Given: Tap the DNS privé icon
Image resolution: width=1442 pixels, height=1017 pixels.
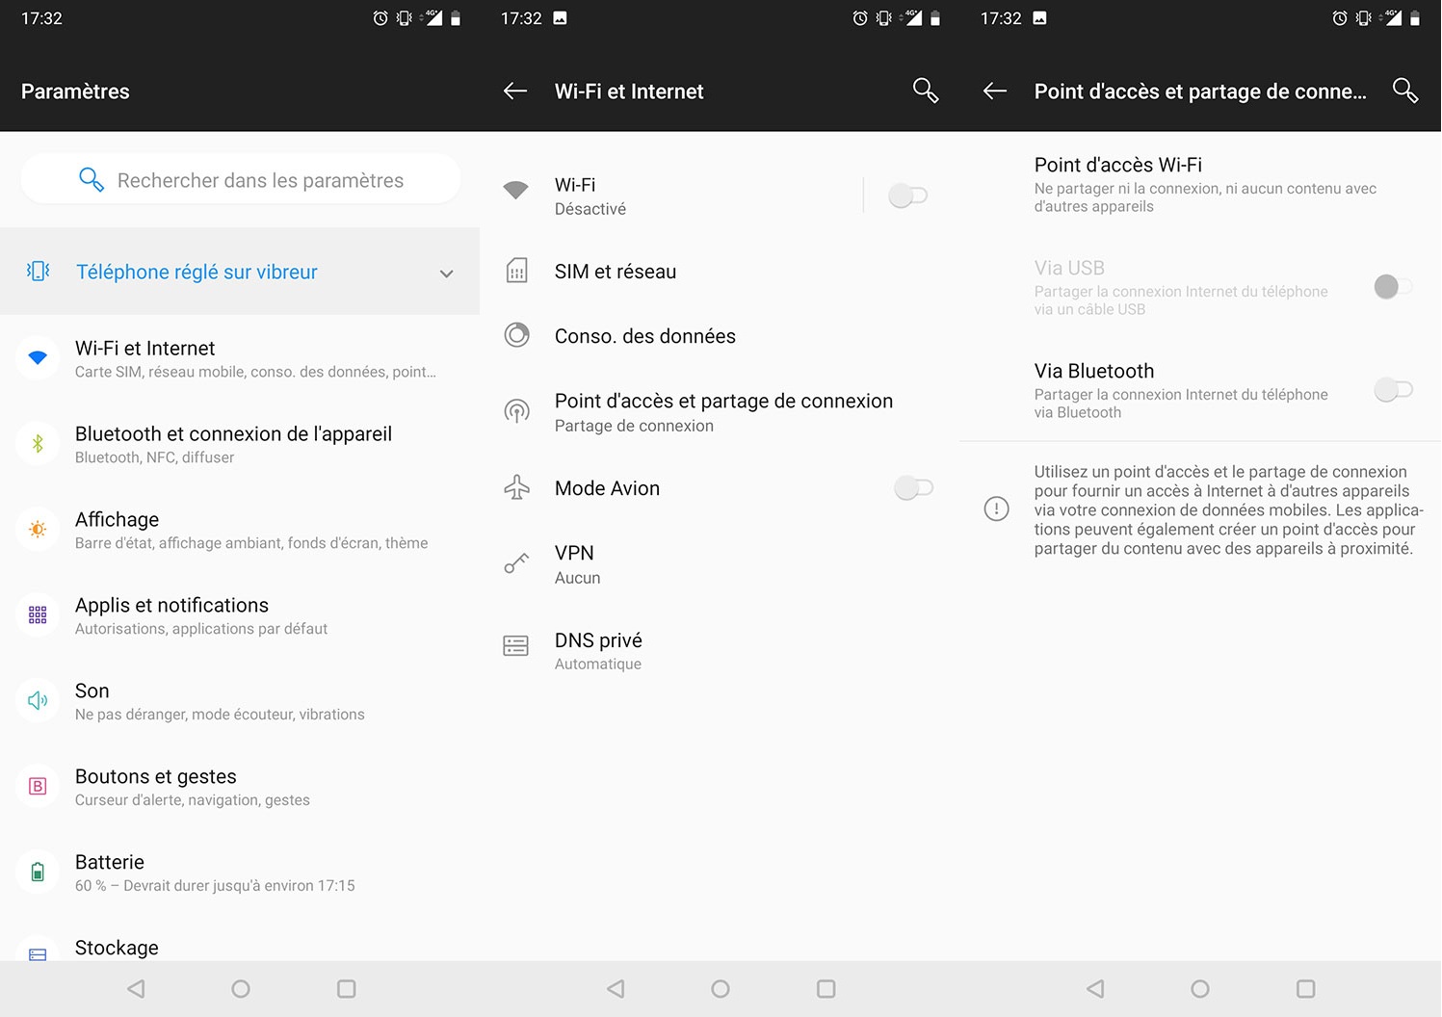Looking at the screenshot, I should click(x=516, y=645).
